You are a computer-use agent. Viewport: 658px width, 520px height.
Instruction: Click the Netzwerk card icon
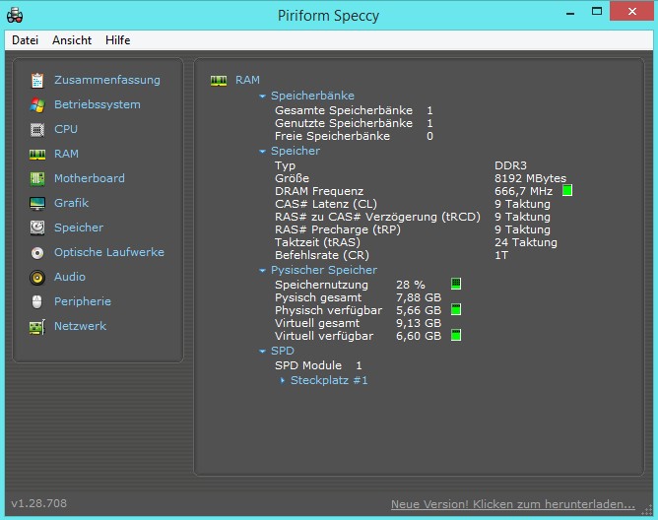(x=37, y=327)
